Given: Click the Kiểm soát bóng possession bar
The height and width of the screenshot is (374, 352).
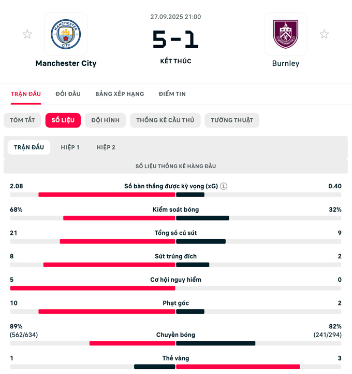Looking at the screenshot, I should pos(175,218).
